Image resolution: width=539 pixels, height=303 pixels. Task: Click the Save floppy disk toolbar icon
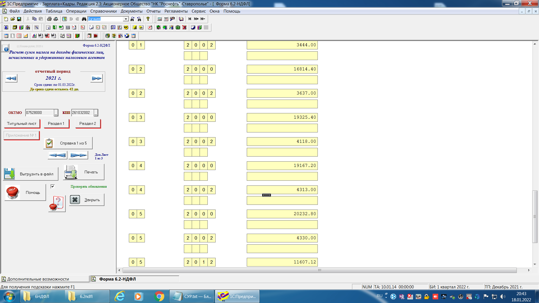tap(19, 19)
